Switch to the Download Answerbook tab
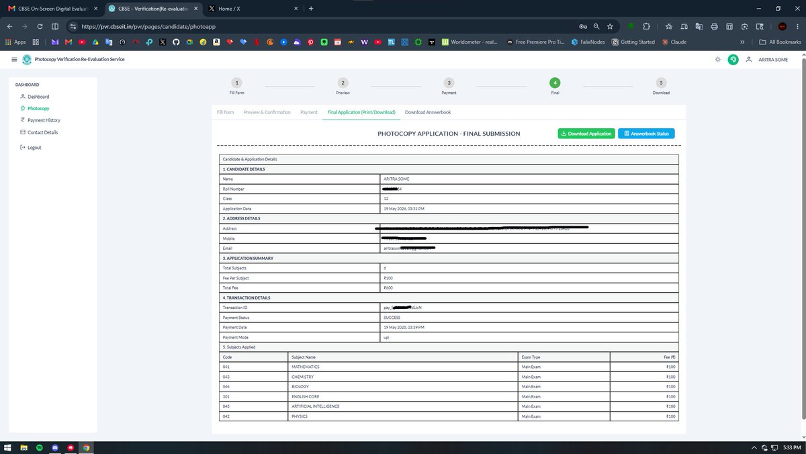Image resolution: width=806 pixels, height=454 pixels. tap(428, 112)
